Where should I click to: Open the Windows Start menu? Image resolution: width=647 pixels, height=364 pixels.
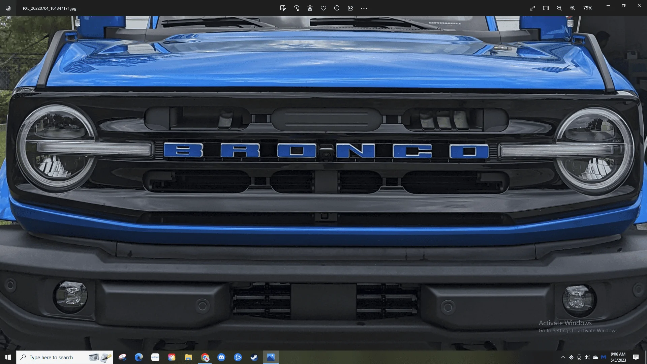point(8,357)
